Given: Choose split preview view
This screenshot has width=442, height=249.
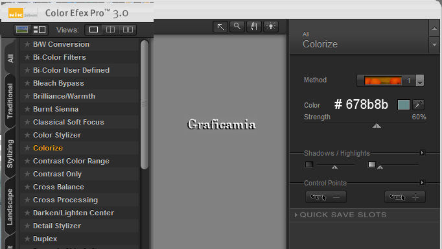Looking at the screenshot, I should (x=110, y=30).
